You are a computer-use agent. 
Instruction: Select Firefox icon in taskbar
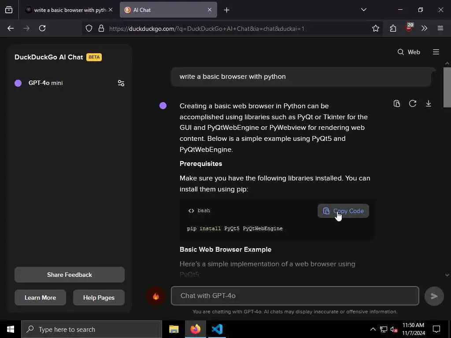195,329
